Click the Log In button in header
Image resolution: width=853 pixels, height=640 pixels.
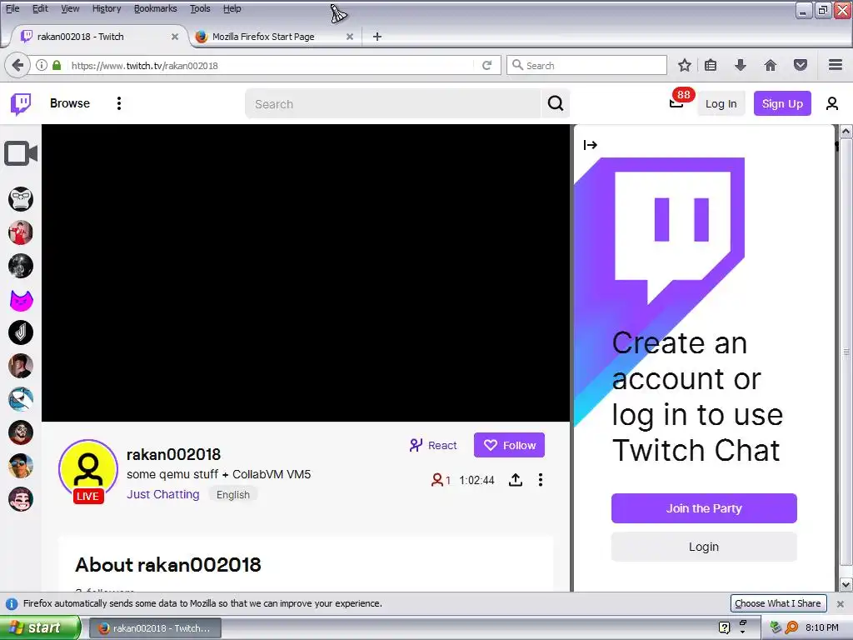pos(721,103)
